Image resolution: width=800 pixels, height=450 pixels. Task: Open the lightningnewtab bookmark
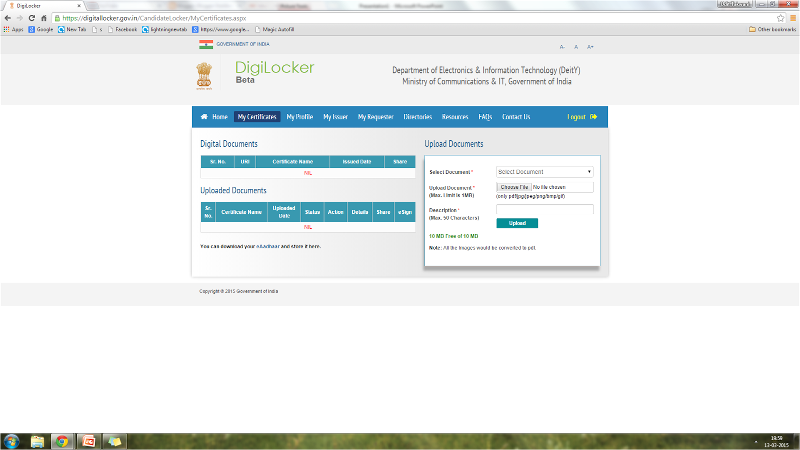click(x=164, y=29)
